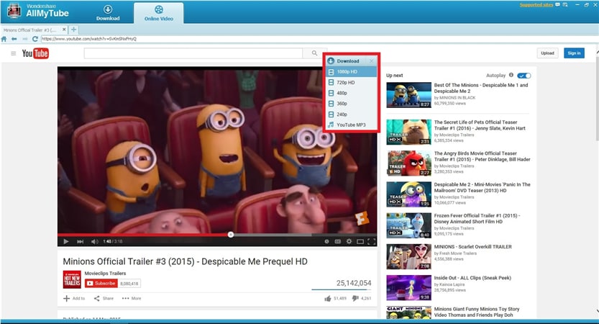Choose 480p download quality
This screenshot has height=324, width=599.
(351, 93)
